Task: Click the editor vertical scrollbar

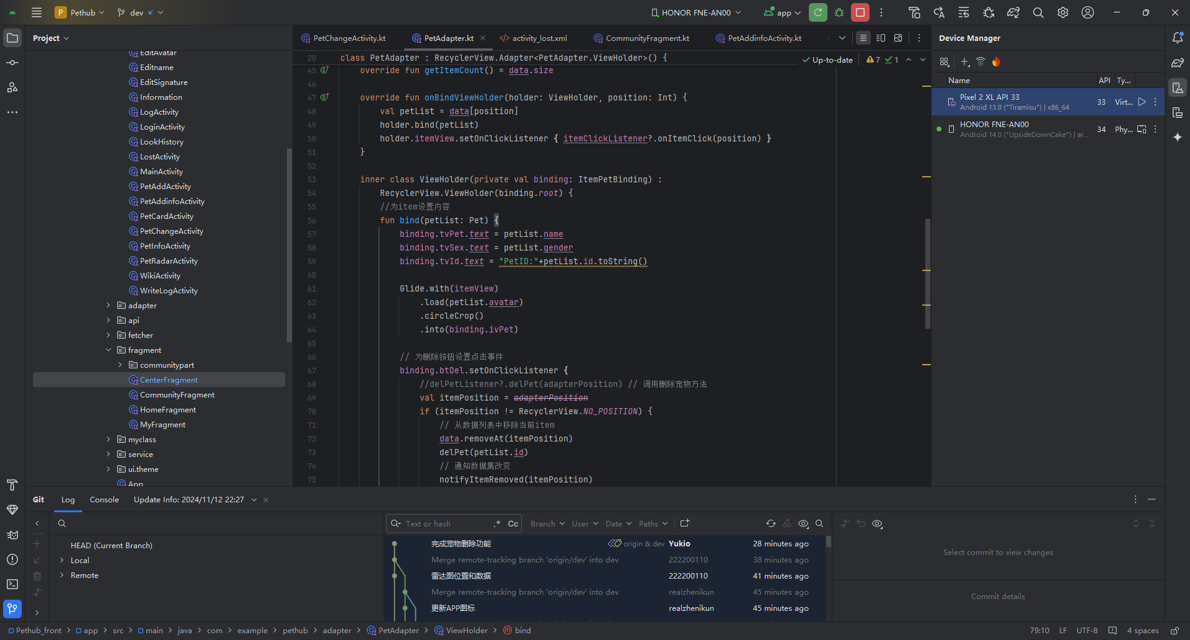Action: tap(927, 273)
